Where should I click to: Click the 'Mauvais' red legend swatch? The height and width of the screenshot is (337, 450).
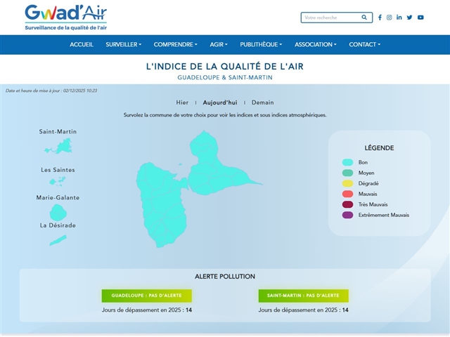[347, 194]
